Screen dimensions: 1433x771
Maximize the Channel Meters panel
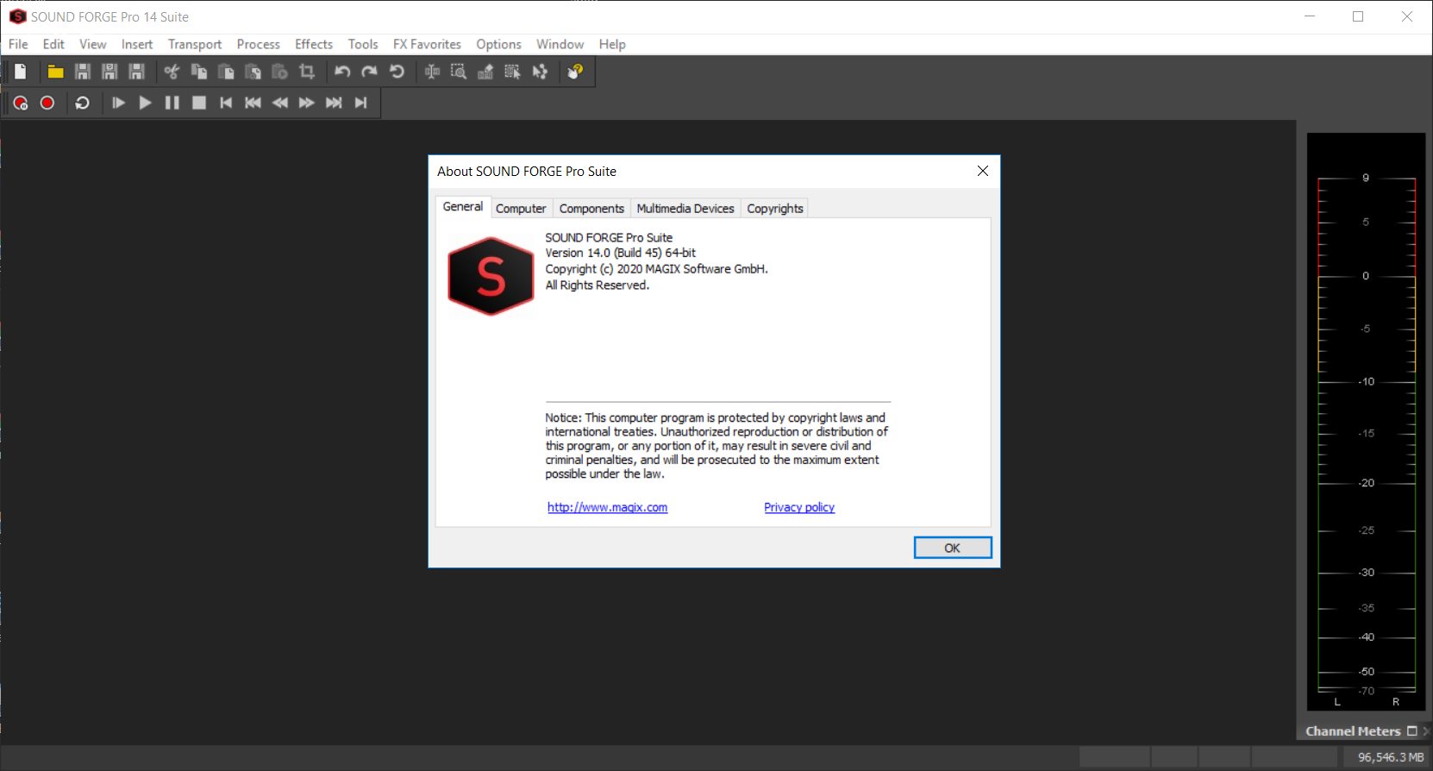[x=1412, y=730]
